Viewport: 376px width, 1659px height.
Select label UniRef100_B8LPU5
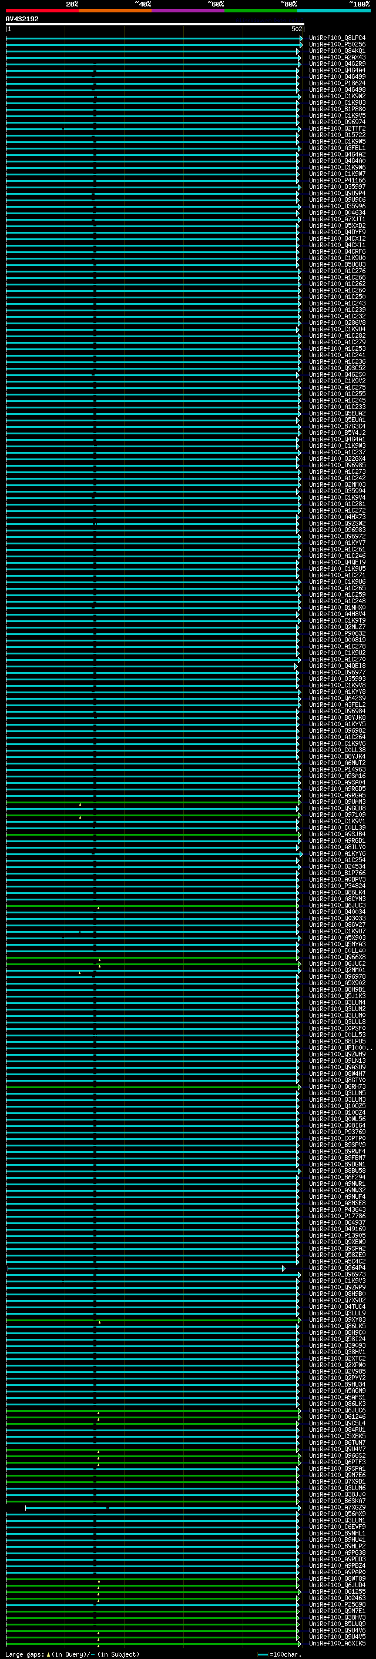point(337,1040)
